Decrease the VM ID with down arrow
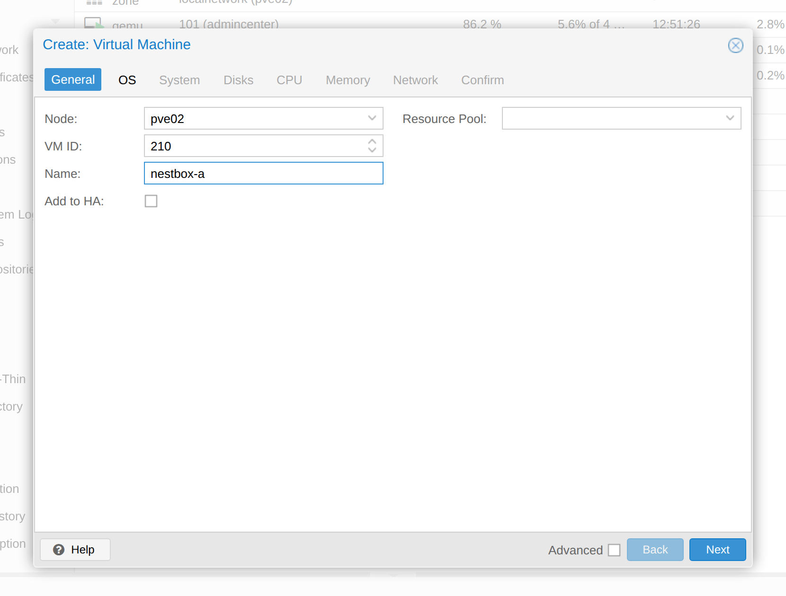The width and height of the screenshot is (786, 596). [x=372, y=150]
